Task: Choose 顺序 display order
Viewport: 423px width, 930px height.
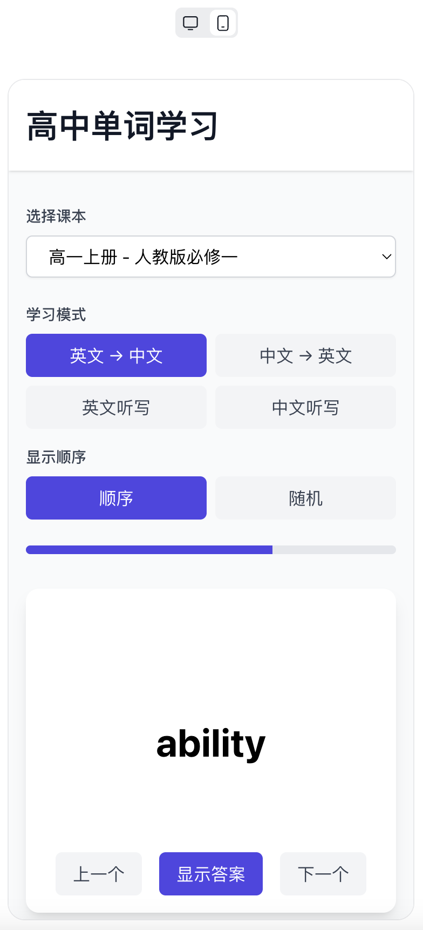Action: (x=116, y=498)
